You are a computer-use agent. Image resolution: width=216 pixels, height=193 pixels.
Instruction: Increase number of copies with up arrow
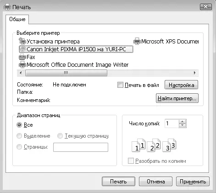(x=182, y=122)
